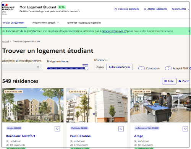Click the Académie, ville ou département field
Viewport: 191px width, 149px height.
[x=22, y=67]
